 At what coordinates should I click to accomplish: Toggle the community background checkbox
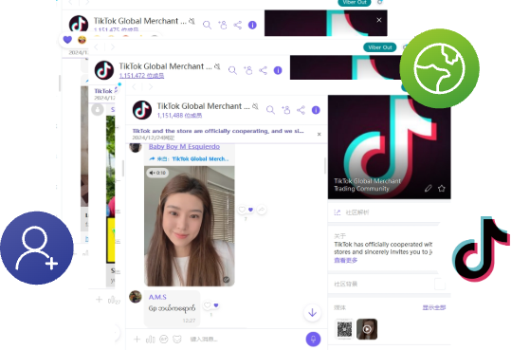(440, 284)
